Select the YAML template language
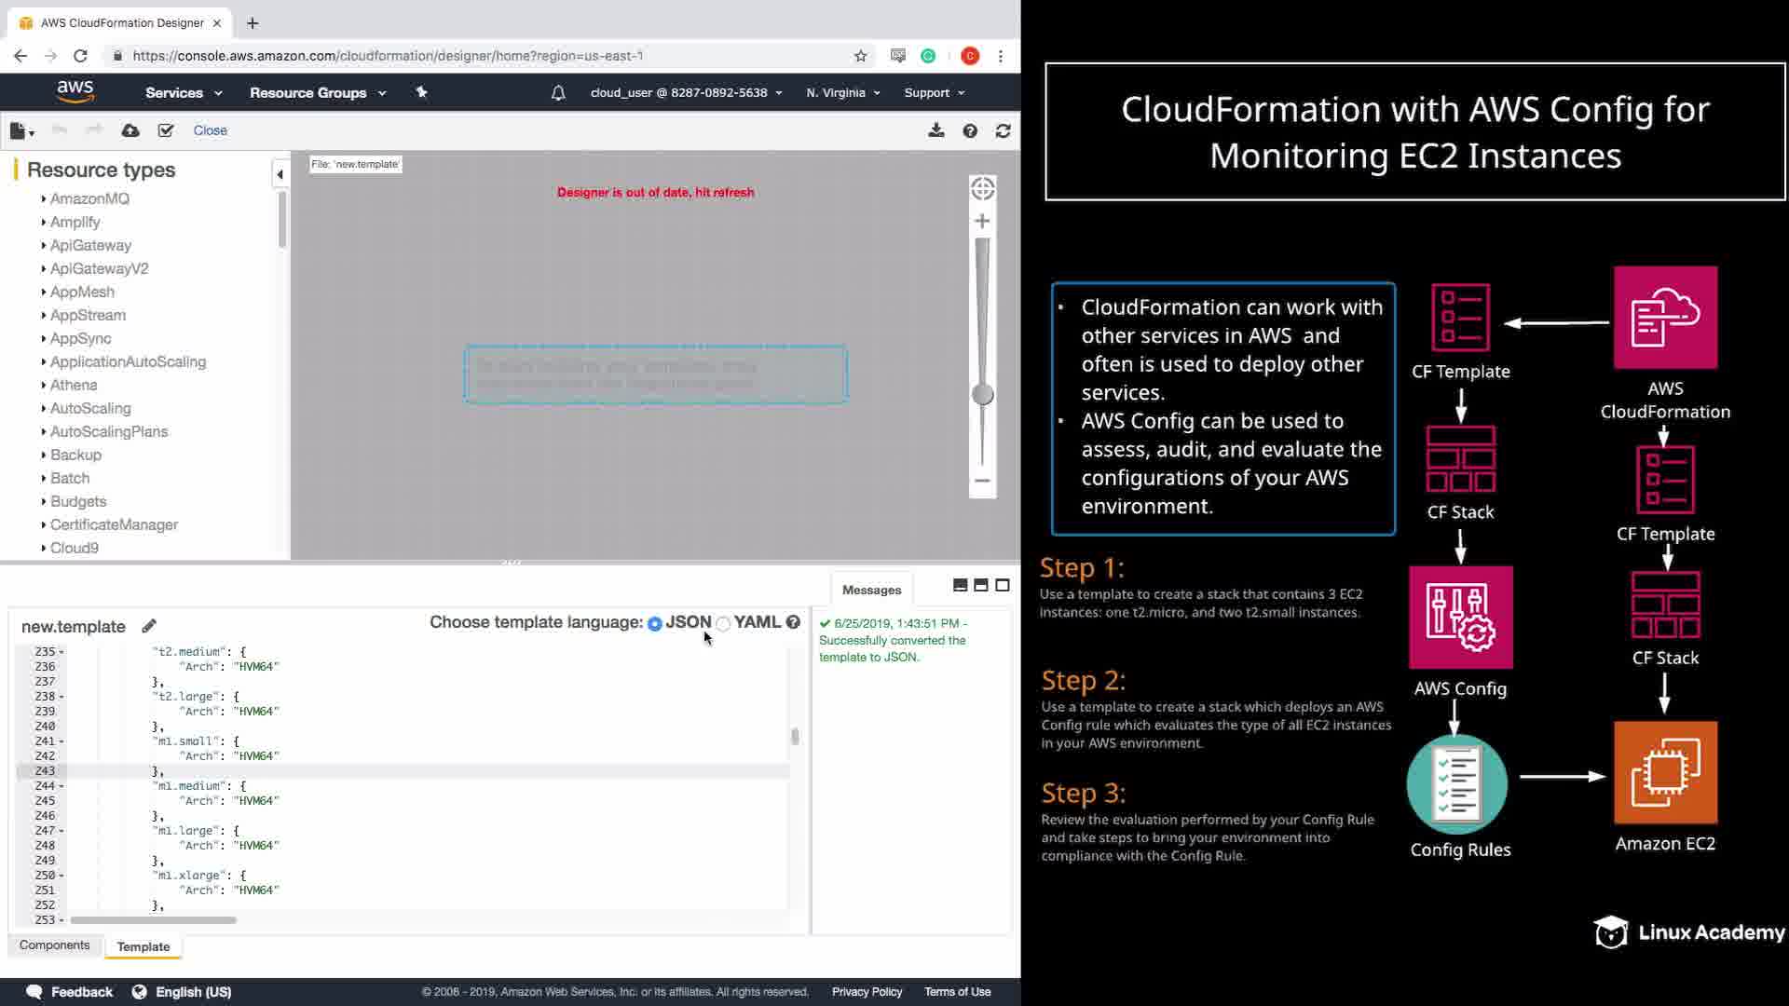Screen dimensions: 1789x1006 tap(723, 623)
